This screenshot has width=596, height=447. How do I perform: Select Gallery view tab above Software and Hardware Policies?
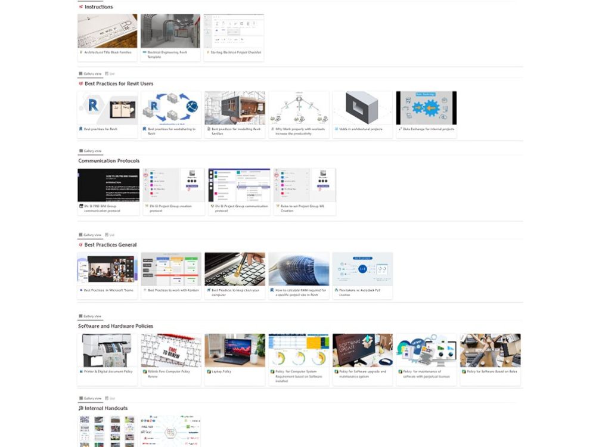[x=90, y=316]
